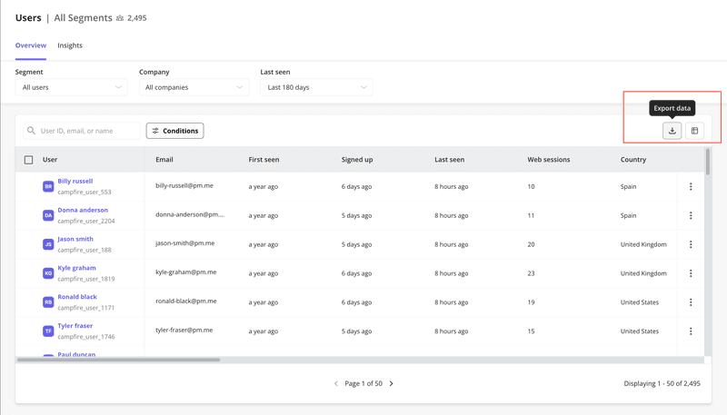Screen dimensions: 727x415
Task: Click the Page 1 of 50 indicator
Action: [x=363, y=383]
